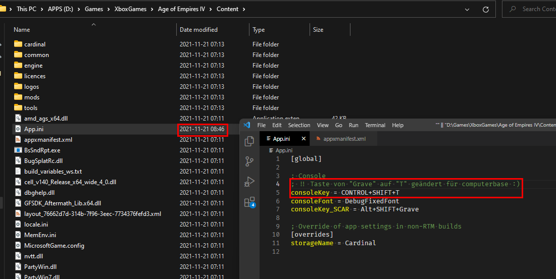Navigate to Games breadcrumb

click(x=93, y=9)
